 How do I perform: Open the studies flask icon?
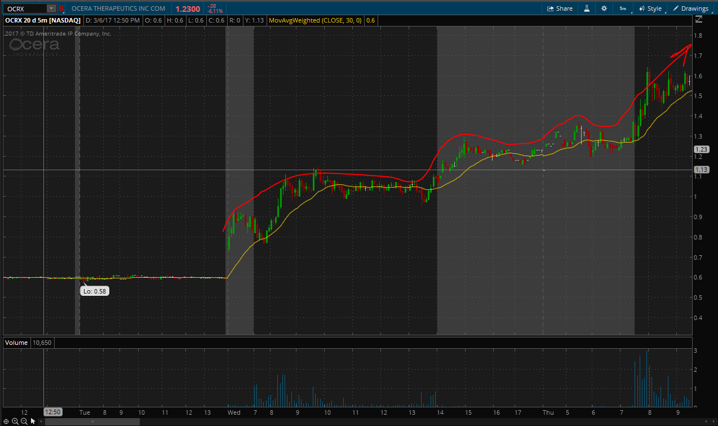586,8
